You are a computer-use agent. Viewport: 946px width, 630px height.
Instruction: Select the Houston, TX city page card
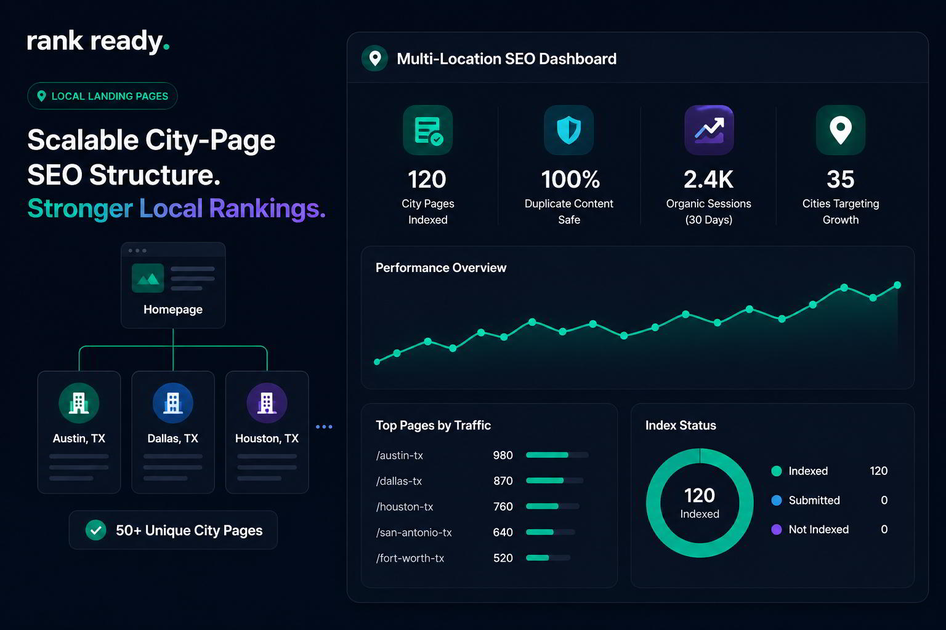click(x=267, y=432)
